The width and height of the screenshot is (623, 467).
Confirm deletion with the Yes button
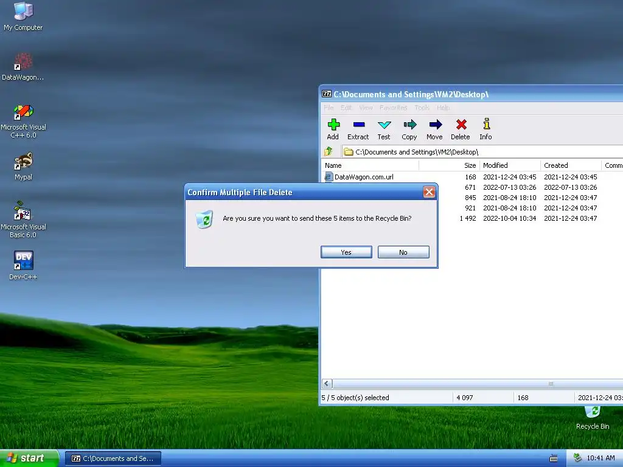[346, 252]
